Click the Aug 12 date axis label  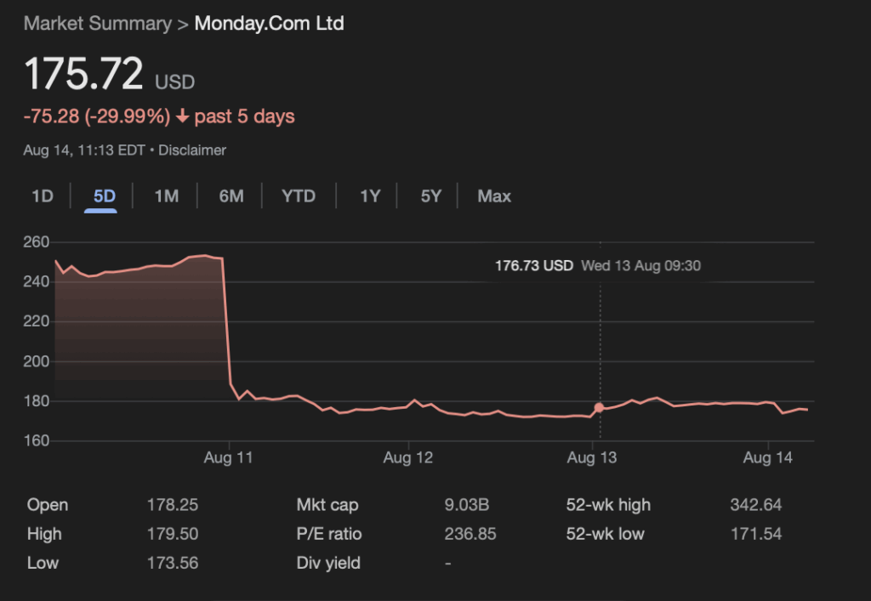[x=408, y=458]
